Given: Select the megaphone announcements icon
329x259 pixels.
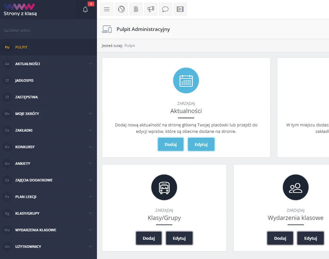Looking at the screenshot, I should [150, 9].
